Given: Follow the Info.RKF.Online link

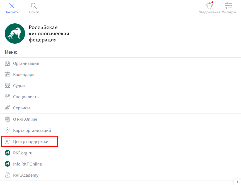Looking at the screenshot, I should click(27, 164).
